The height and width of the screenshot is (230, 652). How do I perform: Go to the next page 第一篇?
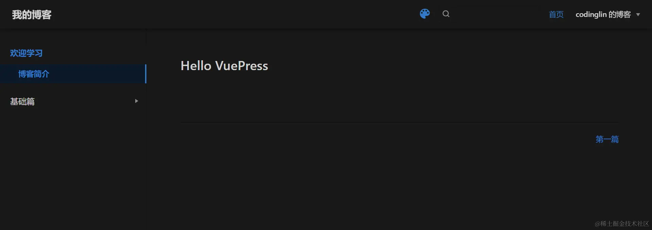click(x=607, y=139)
